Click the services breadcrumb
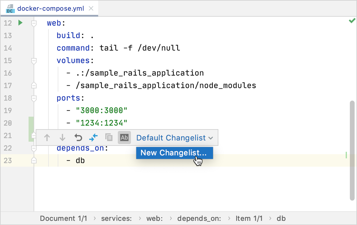This screenshot has width=357, height=225. (116, 218)
